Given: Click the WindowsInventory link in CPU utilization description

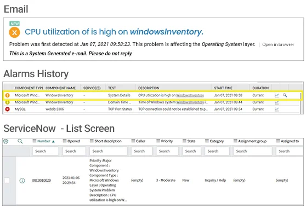Looking at the screenshot, I should pos(190,95).
